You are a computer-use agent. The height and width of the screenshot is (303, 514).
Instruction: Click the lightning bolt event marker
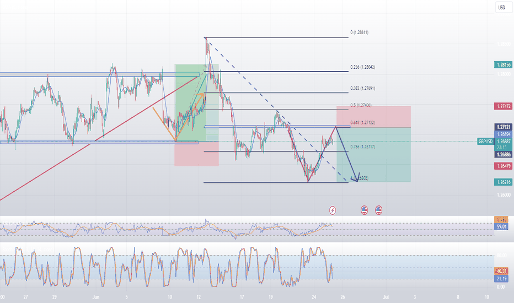pos(333,210)
